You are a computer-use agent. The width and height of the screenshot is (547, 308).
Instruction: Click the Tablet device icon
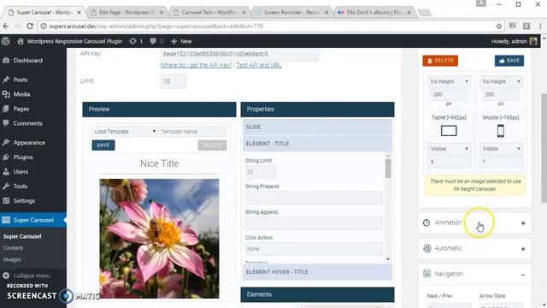click(x=449, y=131)
